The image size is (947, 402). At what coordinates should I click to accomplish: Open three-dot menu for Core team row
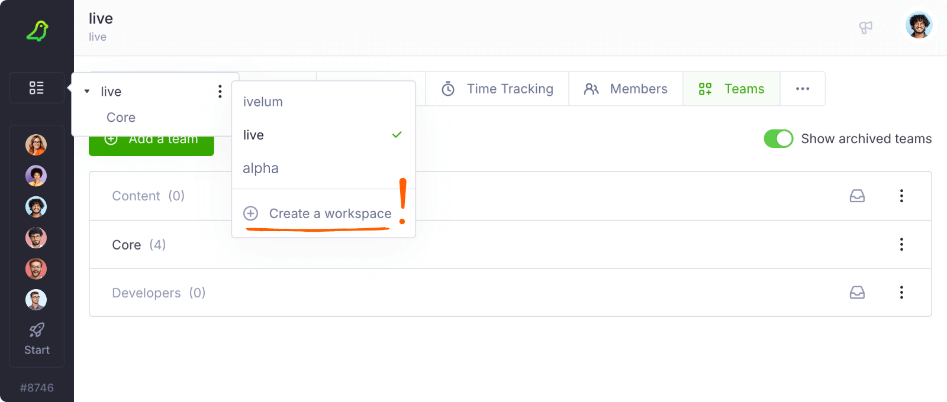click(x=901, y=244)
